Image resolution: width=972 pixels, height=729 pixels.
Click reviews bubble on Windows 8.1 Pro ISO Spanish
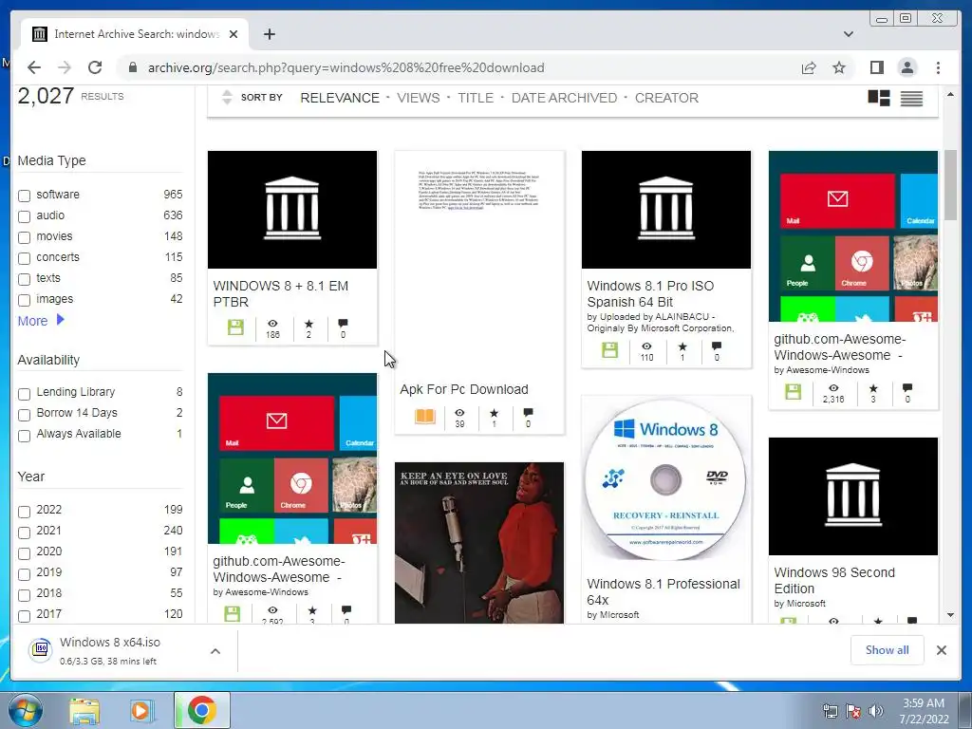717,346
